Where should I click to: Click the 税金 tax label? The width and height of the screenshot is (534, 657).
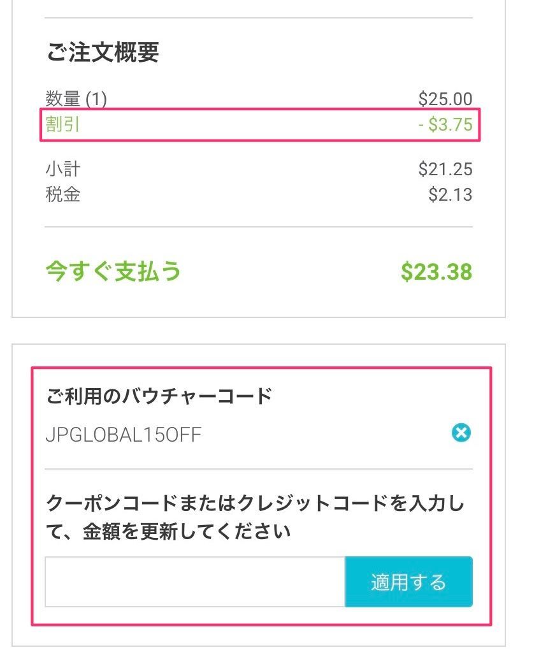click(63, 194)
